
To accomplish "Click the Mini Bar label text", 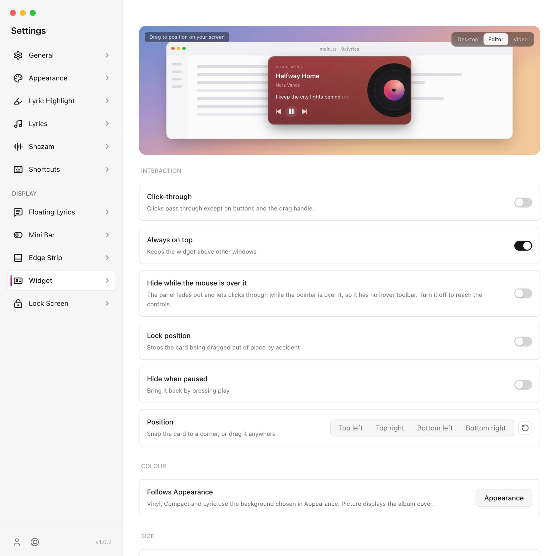I will pyautogui.click(x=42, y=235).
